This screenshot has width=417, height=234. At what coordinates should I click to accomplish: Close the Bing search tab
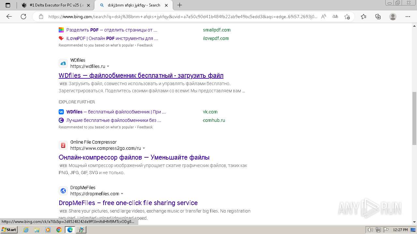(166, 5)
